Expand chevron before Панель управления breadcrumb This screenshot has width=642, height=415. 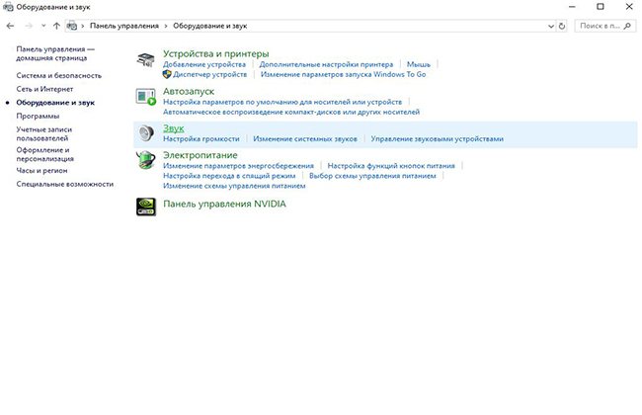[83, 26]
